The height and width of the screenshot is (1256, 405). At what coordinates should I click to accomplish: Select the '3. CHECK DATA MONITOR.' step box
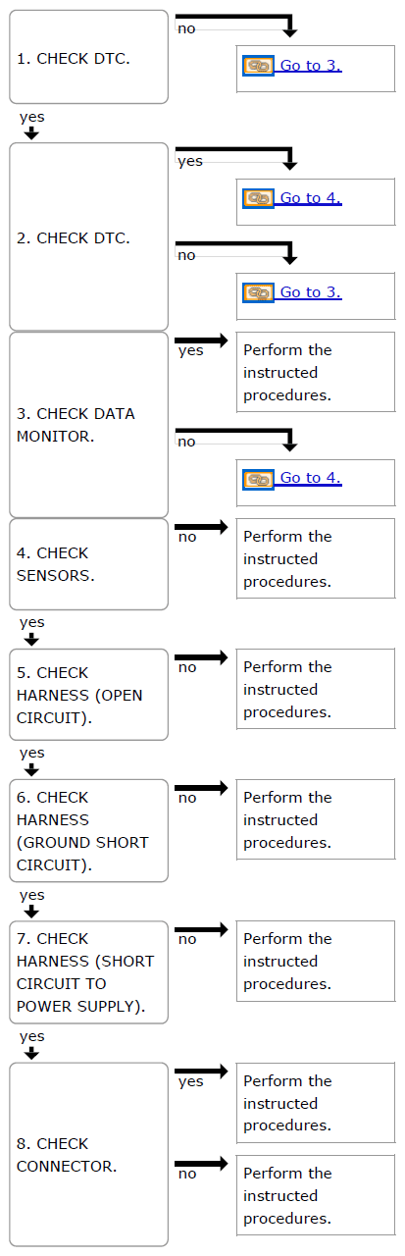point(89,424)
